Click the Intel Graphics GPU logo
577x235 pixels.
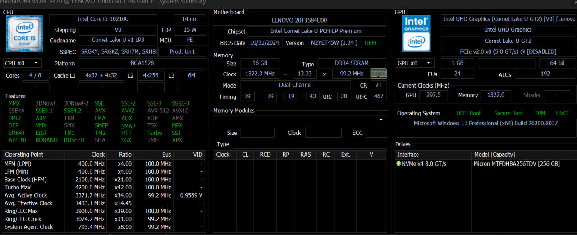[417, 33]
